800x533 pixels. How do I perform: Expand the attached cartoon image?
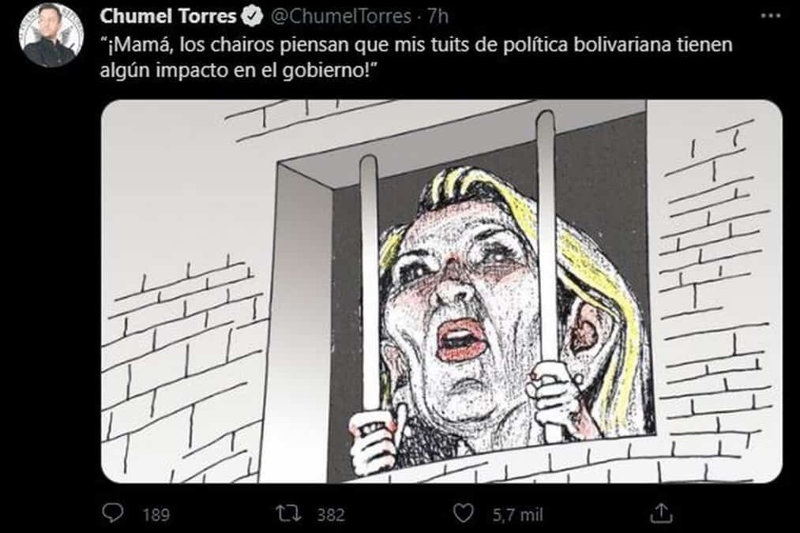click(441, 291)
